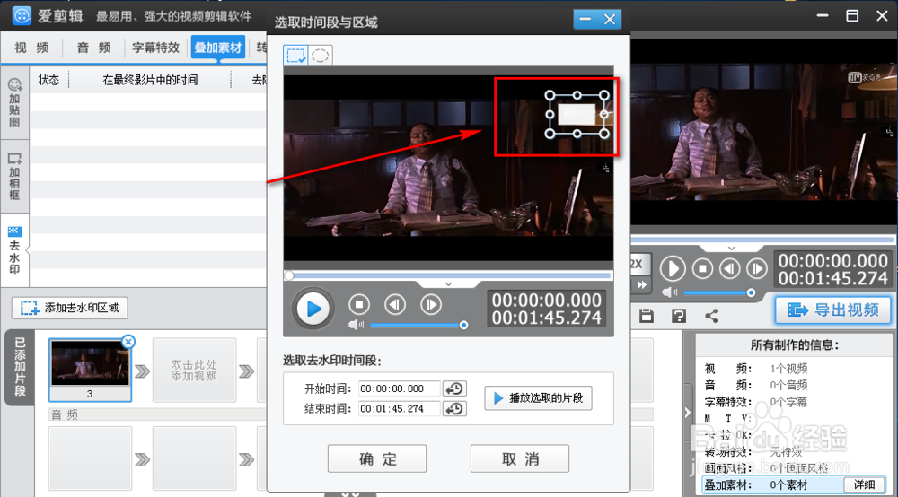Play the main preview video
The height and width of the screenshot is (497, 898).
coord(673,268)
